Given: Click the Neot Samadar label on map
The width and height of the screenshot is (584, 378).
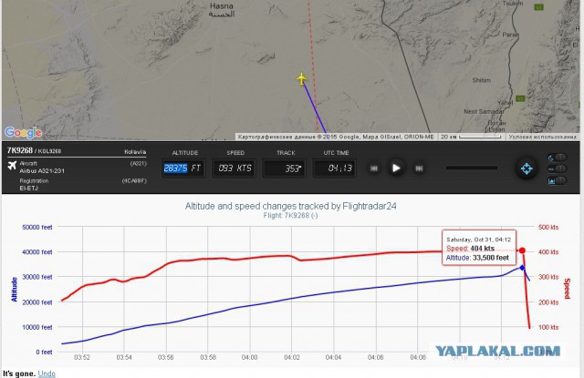Looking at the screenshot, I should tap(485, 111).
